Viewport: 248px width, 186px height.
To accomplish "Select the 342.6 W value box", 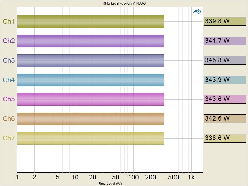I will pyautogui.click(x=224, y=118).
